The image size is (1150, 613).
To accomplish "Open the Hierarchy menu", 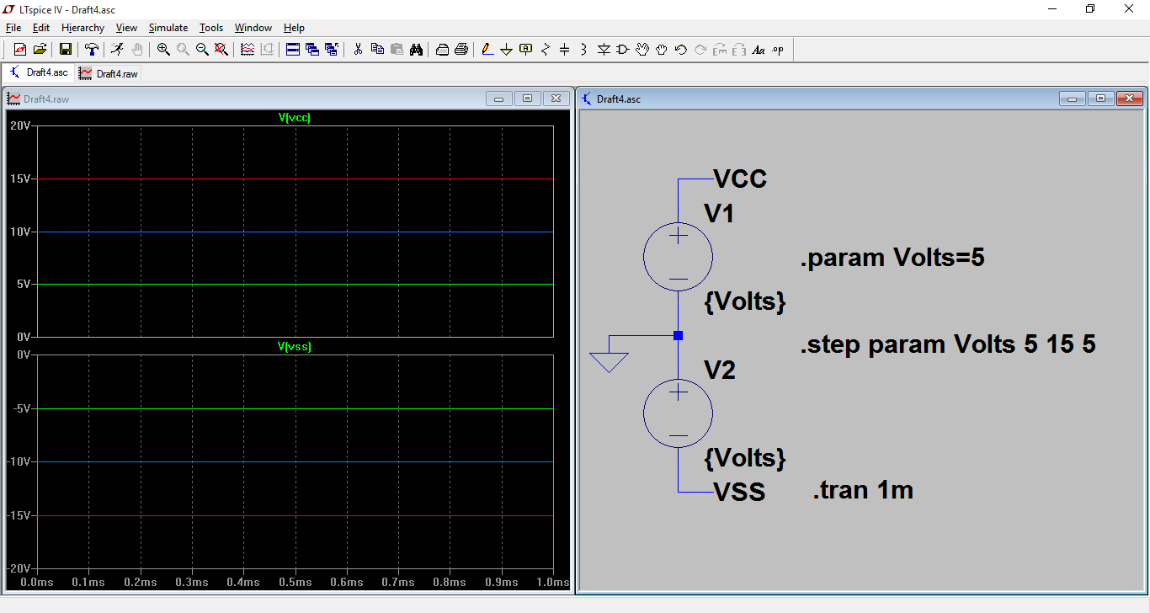I will point(83,28).
